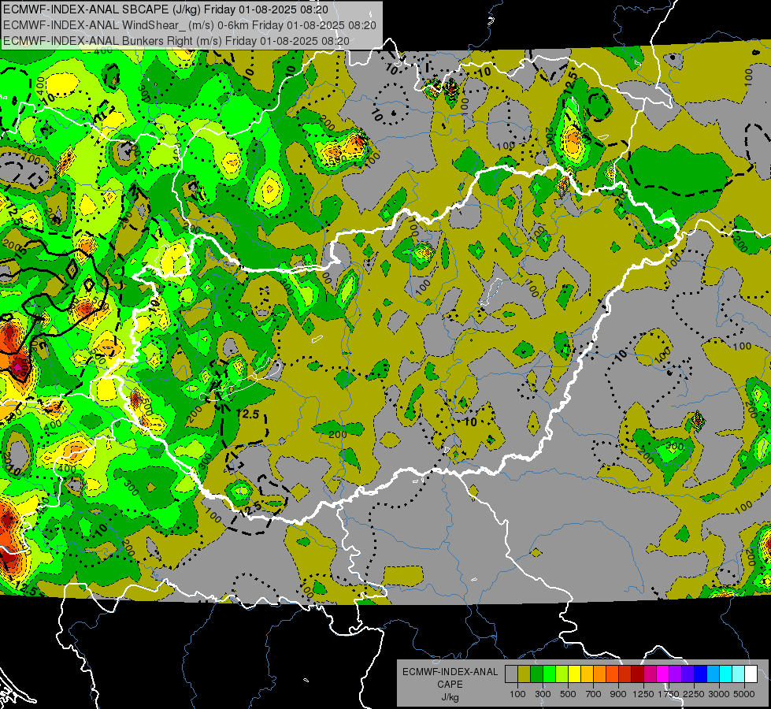
Task: Click the legend value 500
Action: pos(568,694)
